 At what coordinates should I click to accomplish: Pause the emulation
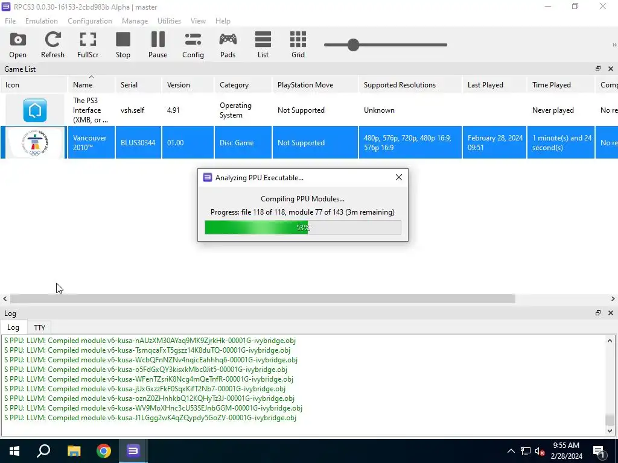coord(158,45)
